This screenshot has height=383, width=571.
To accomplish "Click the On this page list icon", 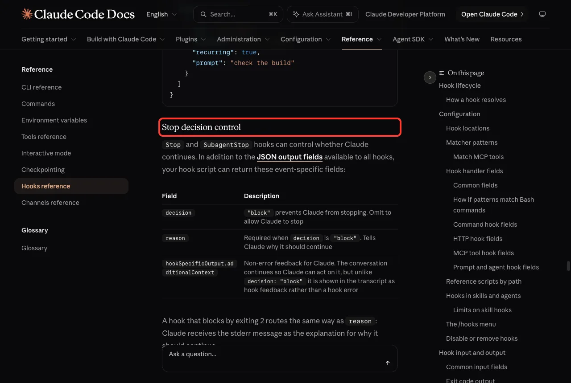I will pyautogui.click(x=442, y=73).
